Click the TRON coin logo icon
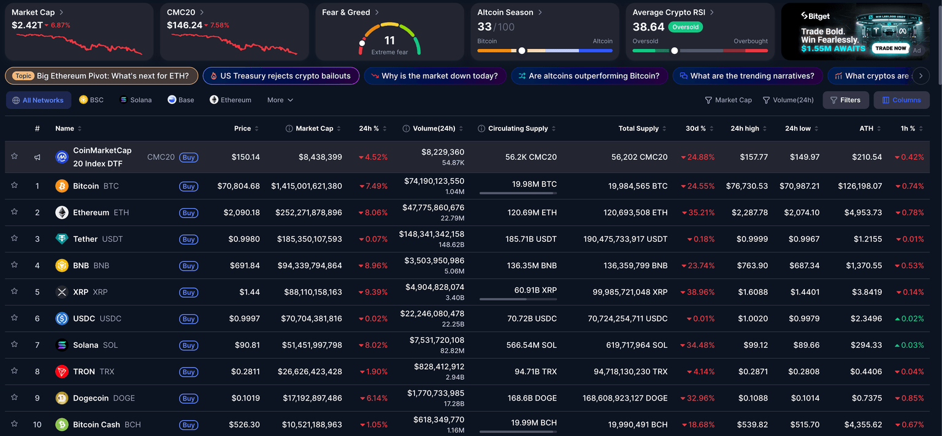 (62, 372)
